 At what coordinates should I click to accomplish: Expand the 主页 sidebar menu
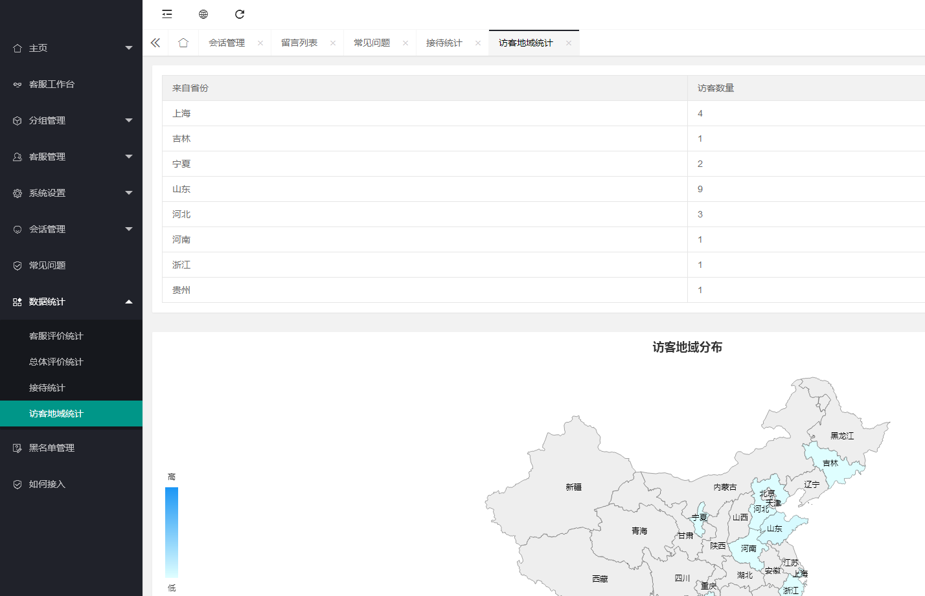(71, 48)
